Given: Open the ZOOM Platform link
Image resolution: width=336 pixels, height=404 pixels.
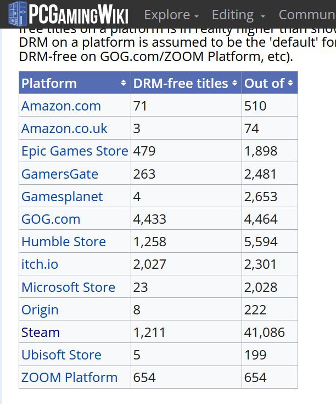Looking at the screenshot, I should [x=69, y=378].
